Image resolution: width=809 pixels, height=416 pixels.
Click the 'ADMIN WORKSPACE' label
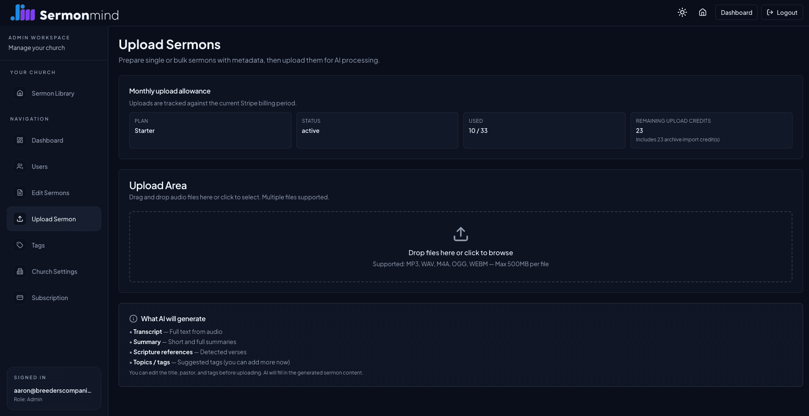pyautogui.click(x=39, y=38)
